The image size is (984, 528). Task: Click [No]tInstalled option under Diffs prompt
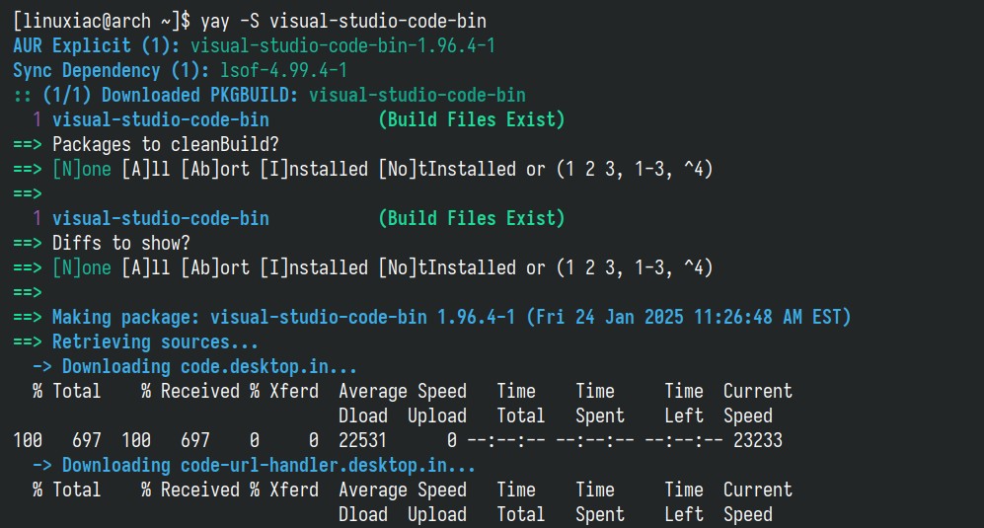coord(447,267)
